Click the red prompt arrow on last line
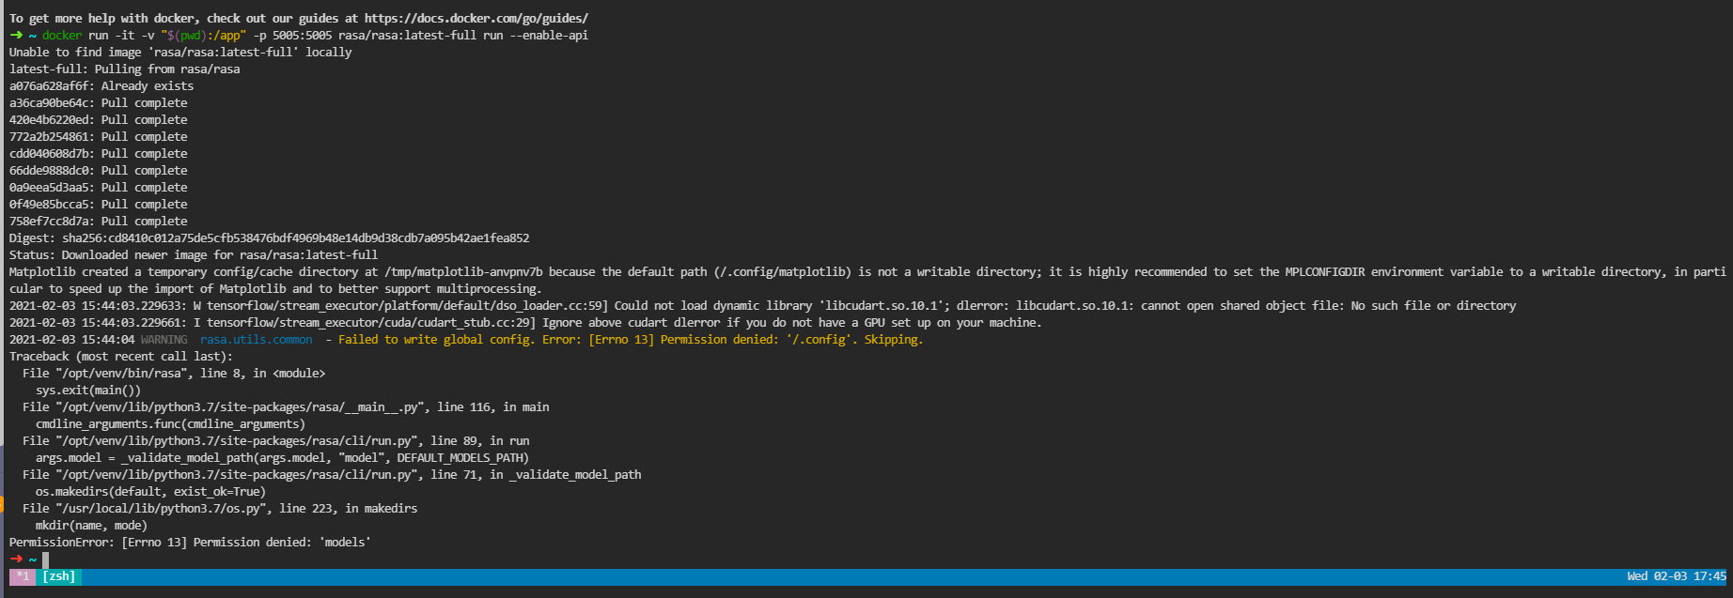Screen dimensions: 1733x598 [16, 559]
